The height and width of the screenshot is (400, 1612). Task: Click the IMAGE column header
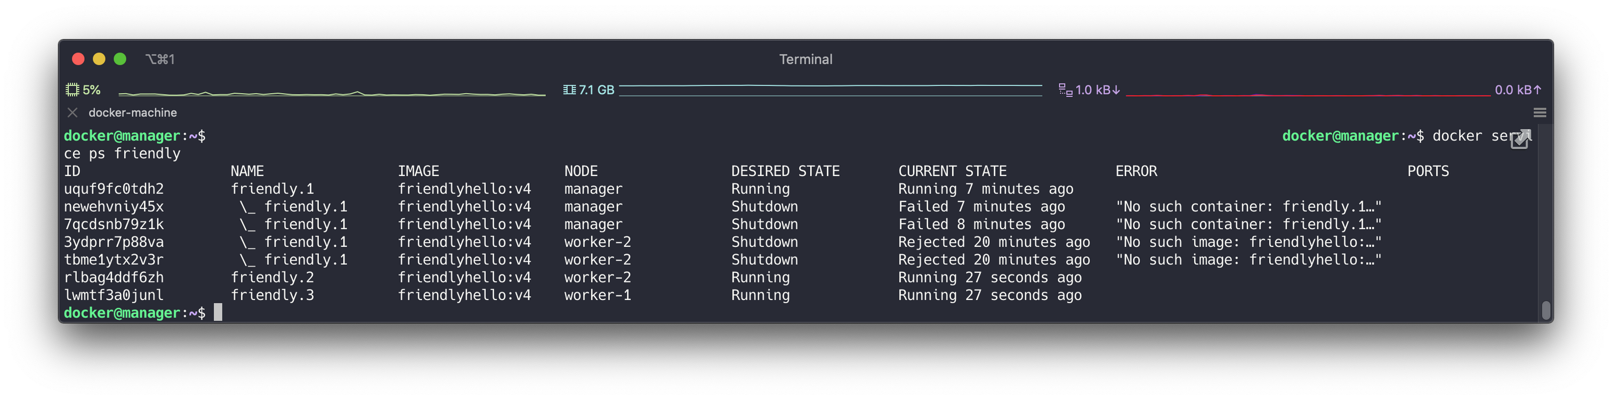click(418, 171)
